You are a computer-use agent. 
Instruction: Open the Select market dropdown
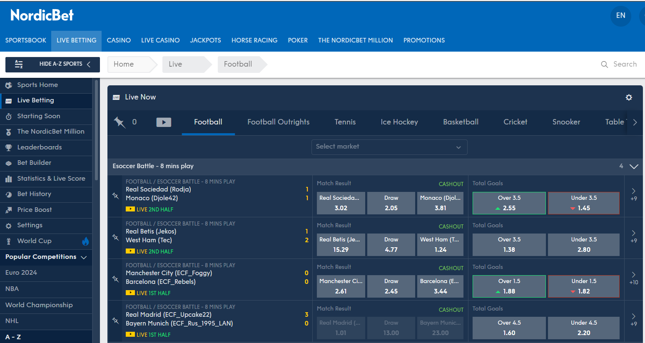[389, 147]
